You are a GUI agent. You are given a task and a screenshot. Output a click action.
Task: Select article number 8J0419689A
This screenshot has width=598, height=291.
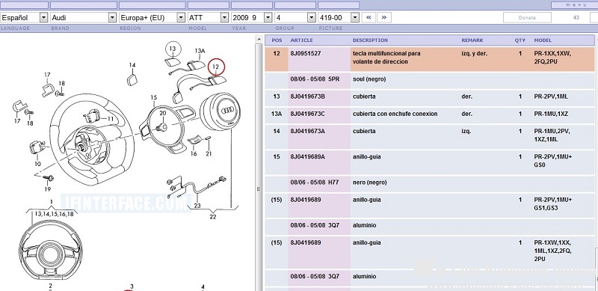pyautogui.click(x=308, y=156)
